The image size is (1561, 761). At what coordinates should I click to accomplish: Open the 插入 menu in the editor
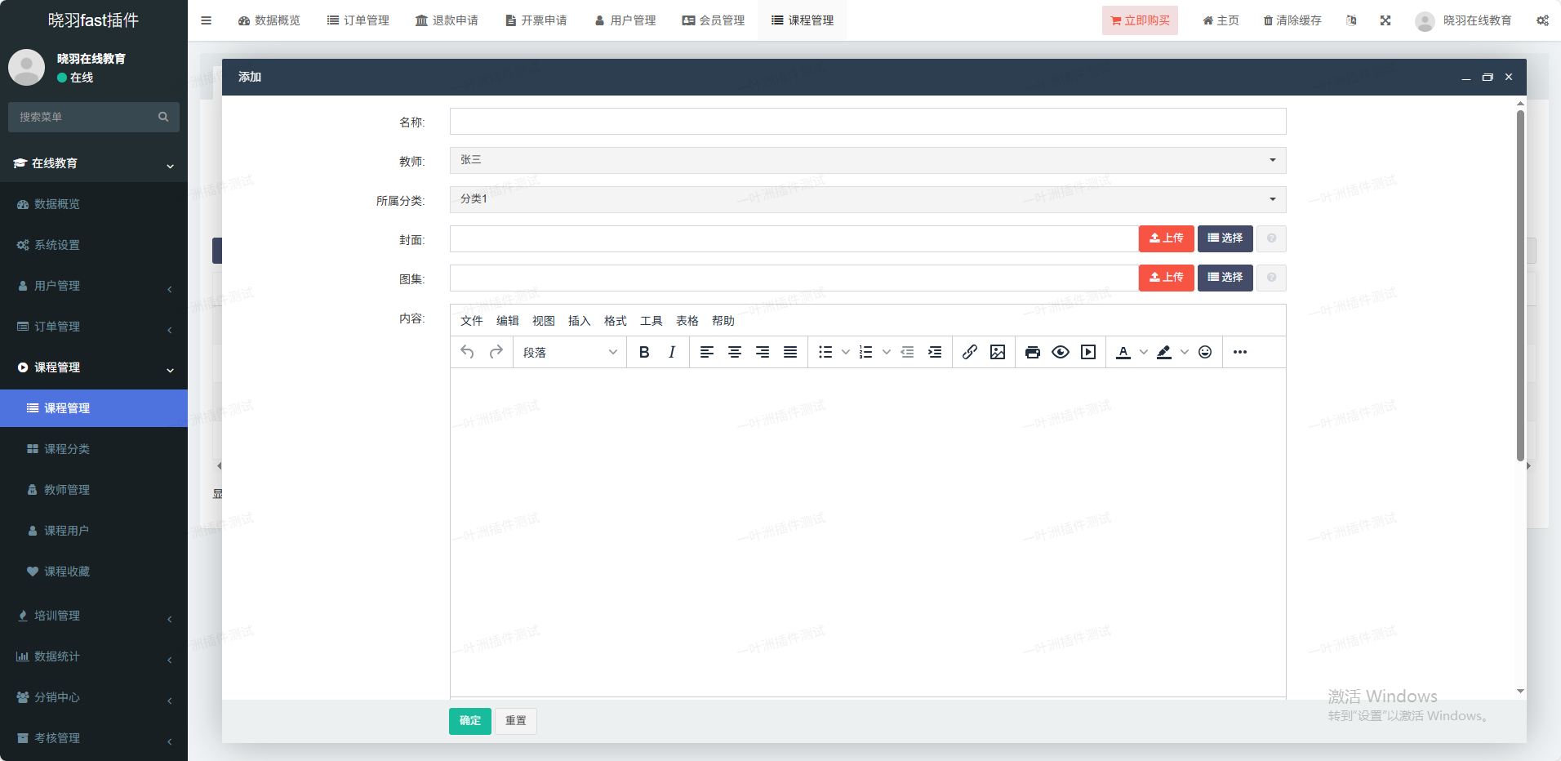[x=579, y=321]
